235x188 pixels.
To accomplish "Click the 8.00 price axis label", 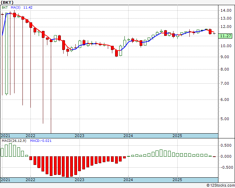I will 225,69.
